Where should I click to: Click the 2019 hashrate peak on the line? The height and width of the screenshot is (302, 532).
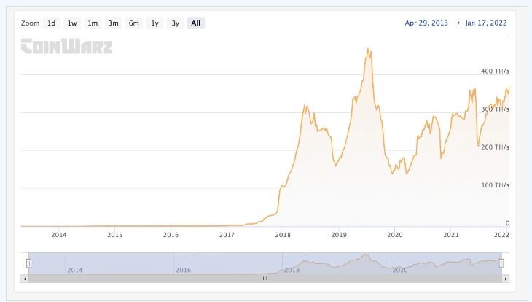coord(368,49)
